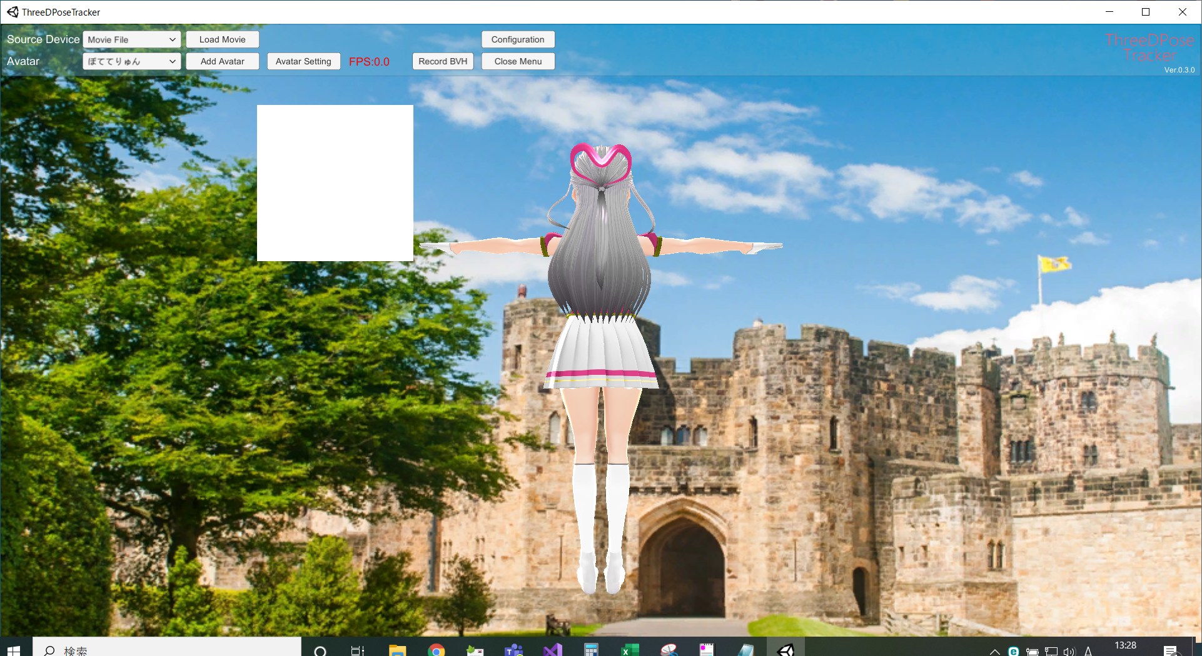Open Avatar Setting dialog
Screen dimensions: 1202x656
pos(303,61)
